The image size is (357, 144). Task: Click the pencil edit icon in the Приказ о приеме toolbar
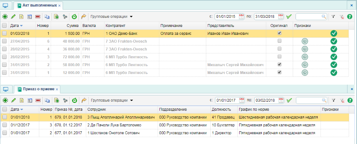point(13,100)
